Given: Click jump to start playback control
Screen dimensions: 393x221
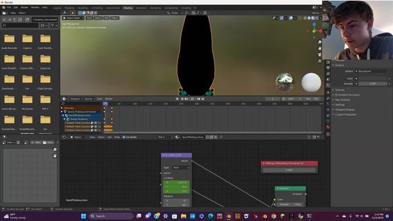Looking at the screenshot, I should [x=182, y=99].
